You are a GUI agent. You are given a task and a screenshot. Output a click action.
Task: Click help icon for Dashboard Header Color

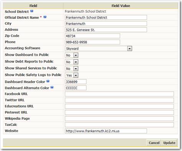pos(48,81)
